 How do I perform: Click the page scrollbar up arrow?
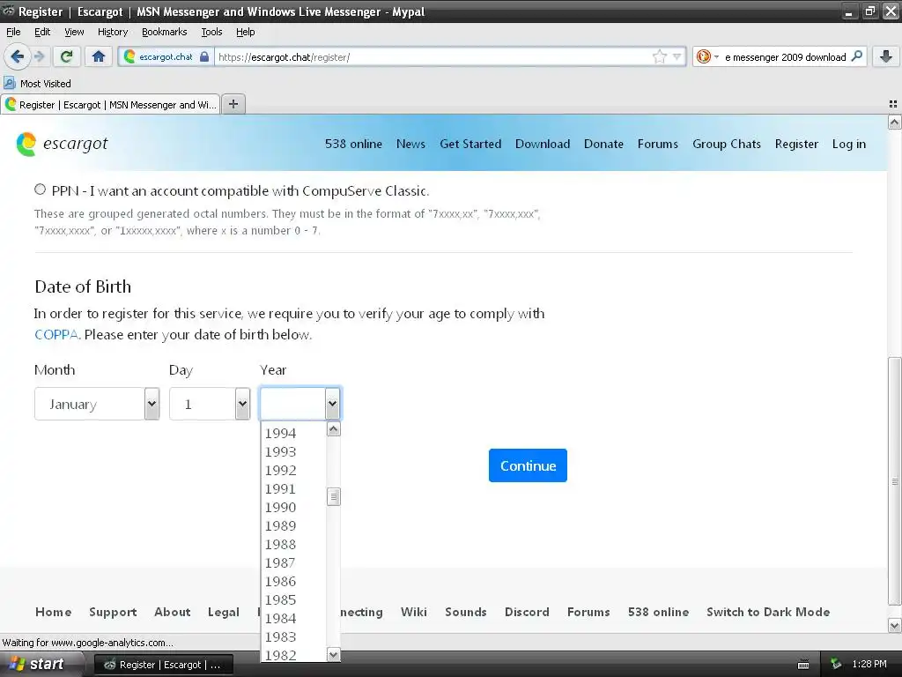[x=895, y=122]
